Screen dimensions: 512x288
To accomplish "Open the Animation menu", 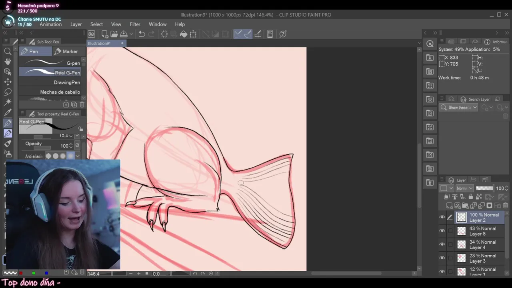I will pyautogui.click(x=51, y=24).
